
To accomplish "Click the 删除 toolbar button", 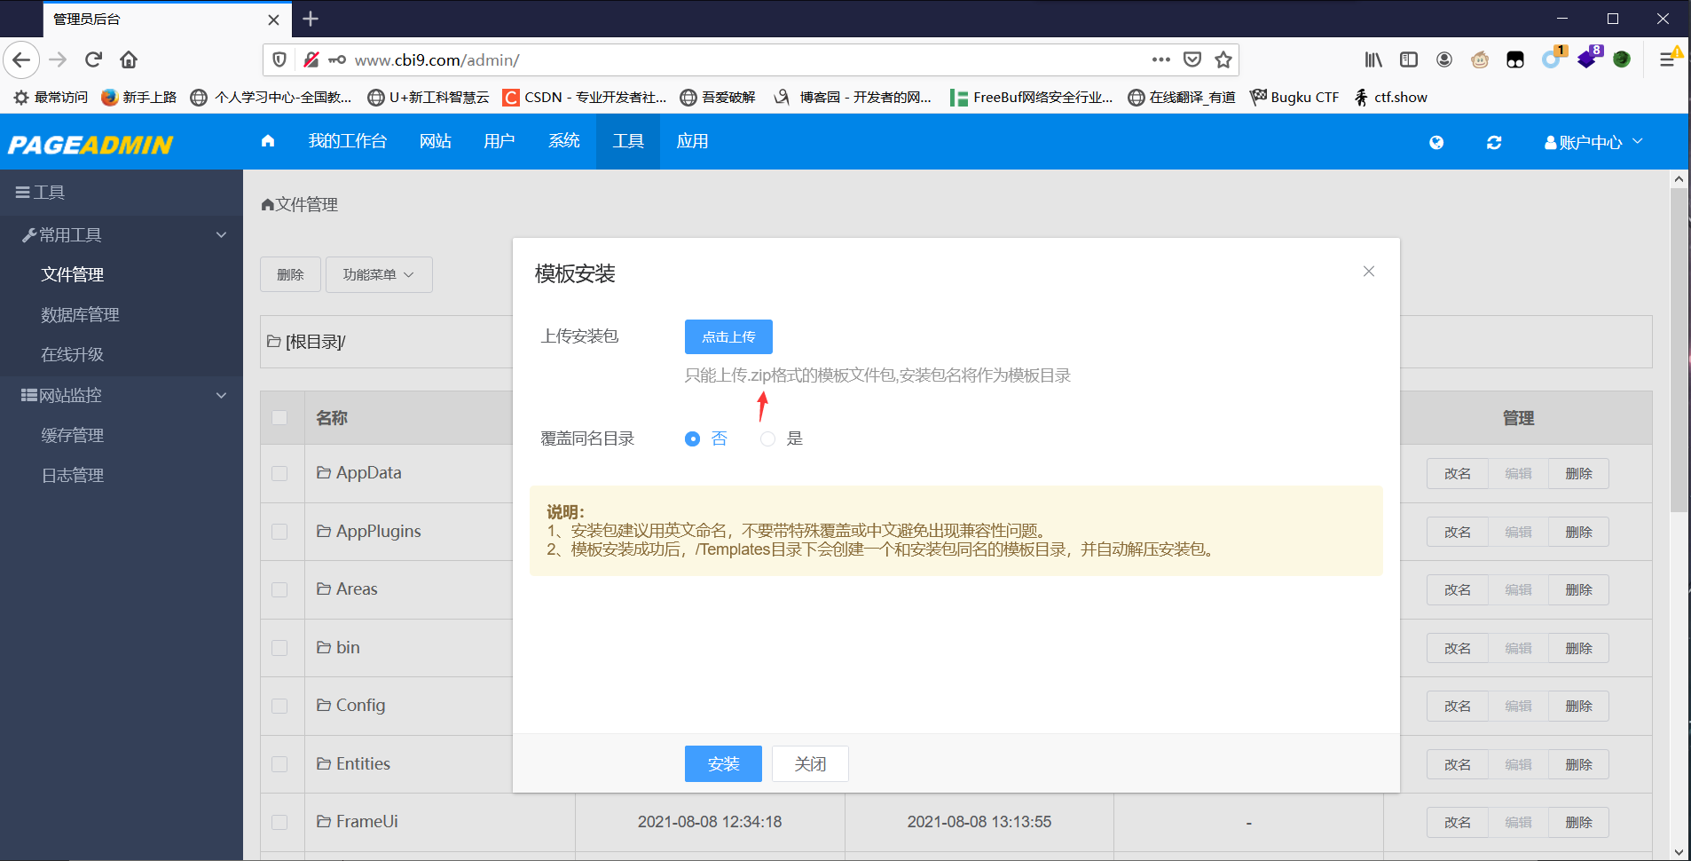I will pyautogui.click(x=290, y=274).
